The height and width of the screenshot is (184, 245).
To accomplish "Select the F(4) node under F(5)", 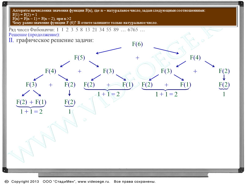I will (51, 71).
